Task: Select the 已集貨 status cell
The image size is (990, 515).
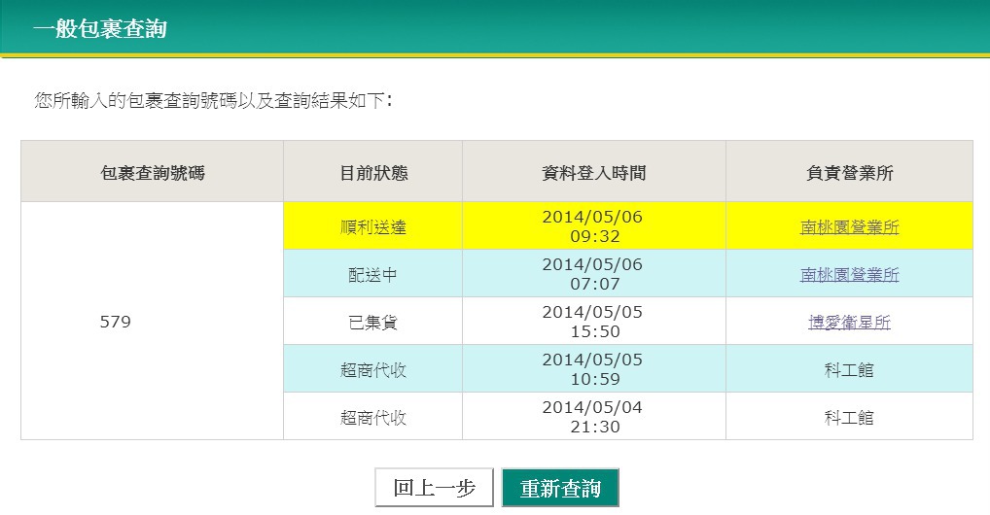Action: (372, 321)
